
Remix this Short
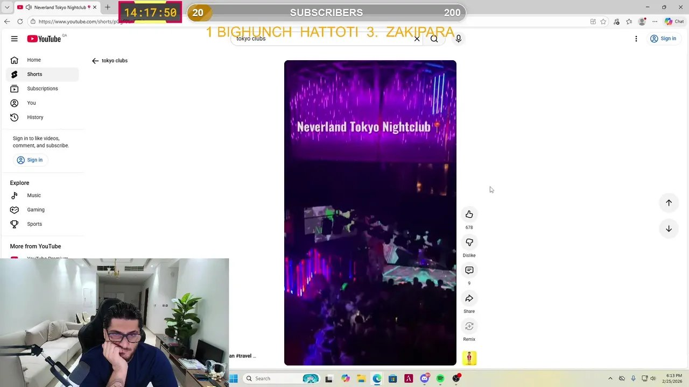(x=469, y=326)
